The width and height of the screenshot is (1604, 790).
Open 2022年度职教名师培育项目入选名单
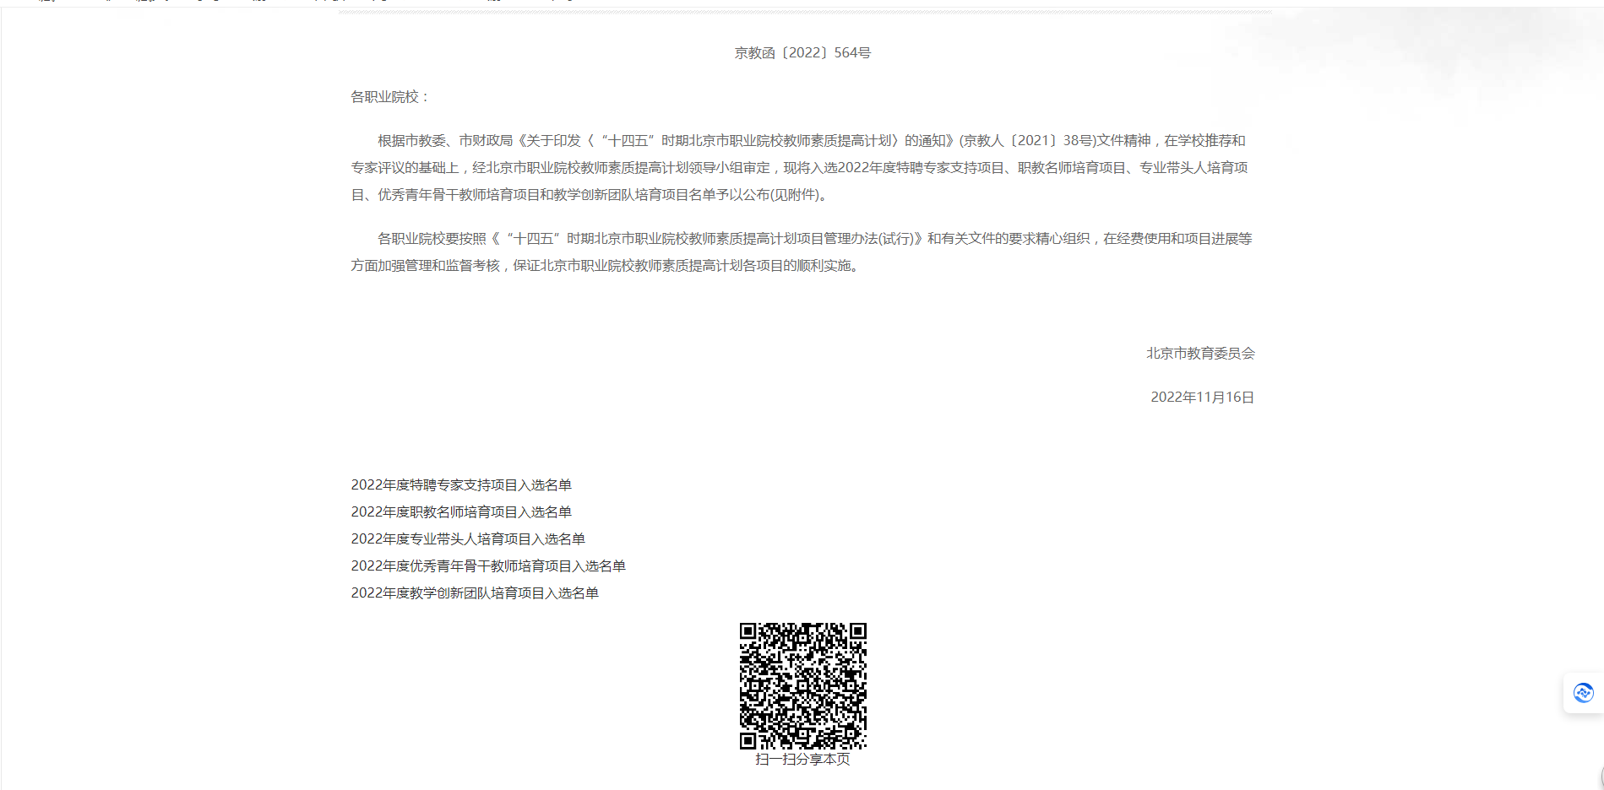tap(461, 512)
